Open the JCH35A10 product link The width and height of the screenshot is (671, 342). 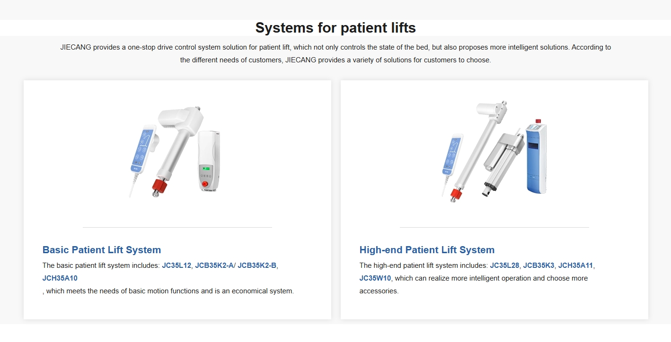point(60,278)
